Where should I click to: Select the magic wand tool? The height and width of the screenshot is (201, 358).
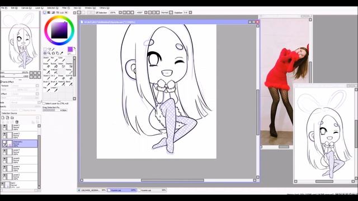pyautogui.click(x=53, y=49)
